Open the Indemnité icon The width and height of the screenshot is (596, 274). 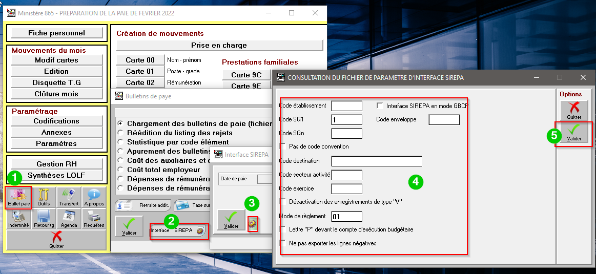(x=19, y=219)
